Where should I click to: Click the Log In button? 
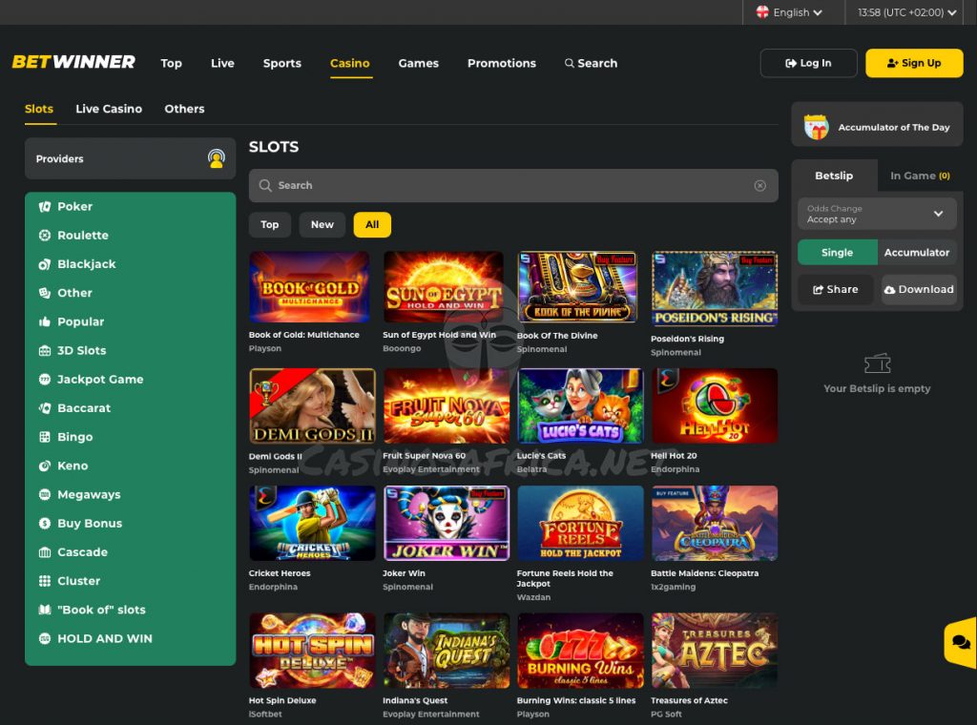pos(808,63)
